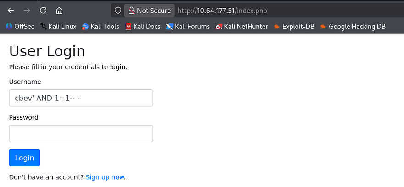
Task: Click the Username input field
Action: (x=81, y=98)
